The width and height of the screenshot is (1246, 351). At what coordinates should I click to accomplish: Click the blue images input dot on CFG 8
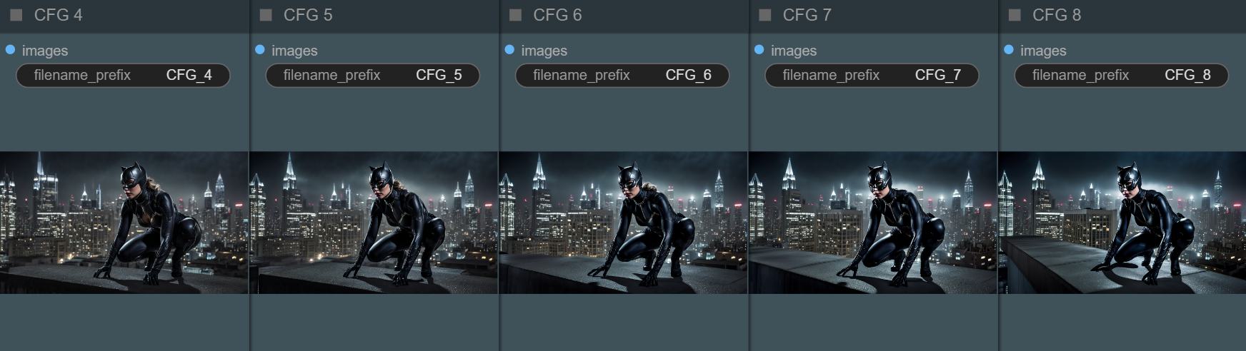(x=1009, y=50)
